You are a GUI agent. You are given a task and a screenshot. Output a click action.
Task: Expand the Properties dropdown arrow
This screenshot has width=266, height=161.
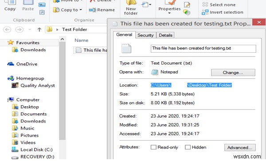point(169,13)
